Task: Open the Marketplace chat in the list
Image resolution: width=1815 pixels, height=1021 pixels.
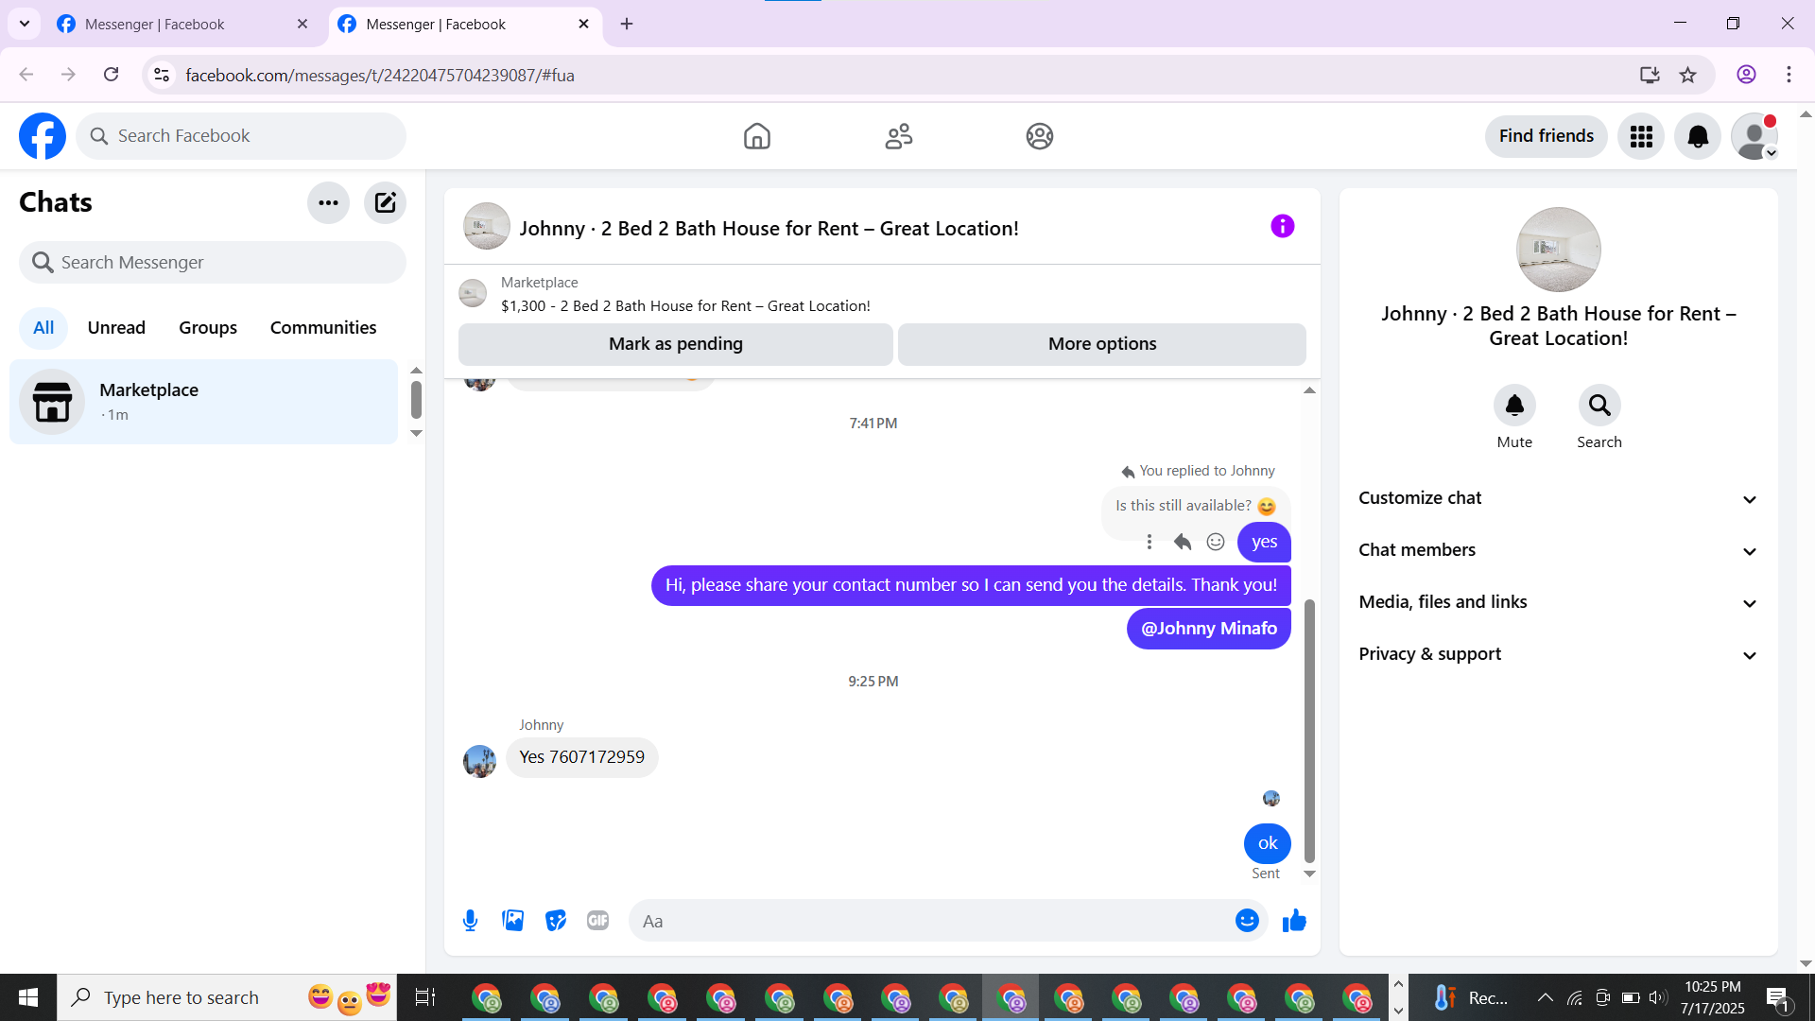Action: tap(203, 402)
